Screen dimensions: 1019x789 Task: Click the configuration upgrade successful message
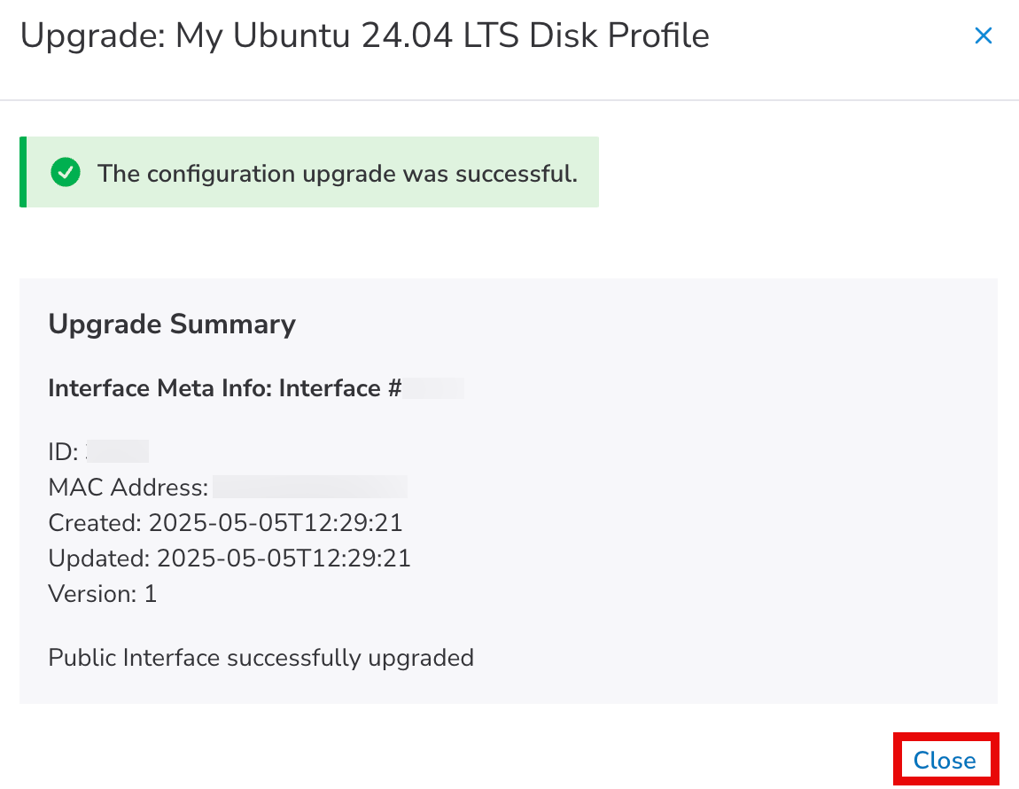(337, 173)
